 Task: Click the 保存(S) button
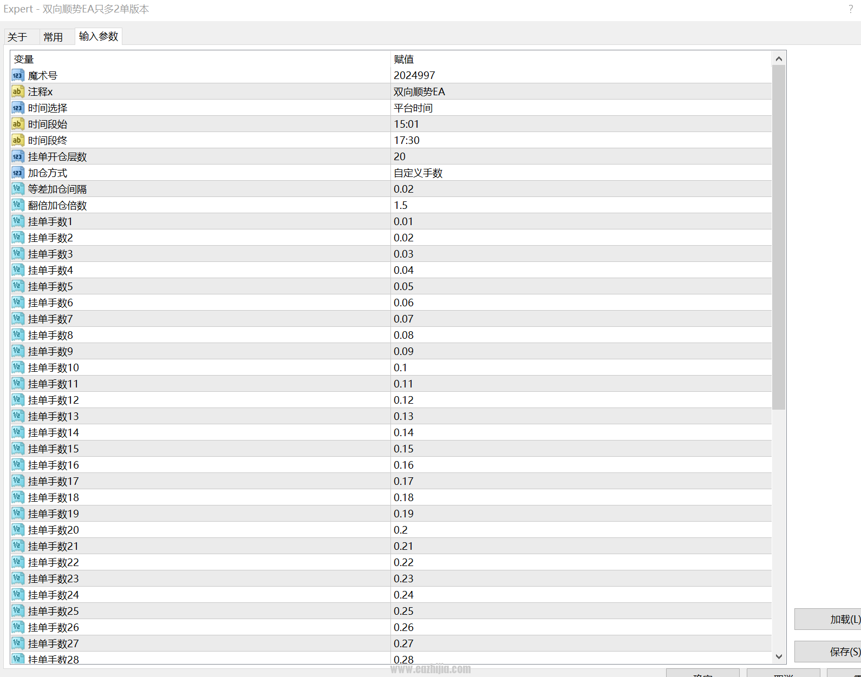pyautogui.click(x=827, y=652)
